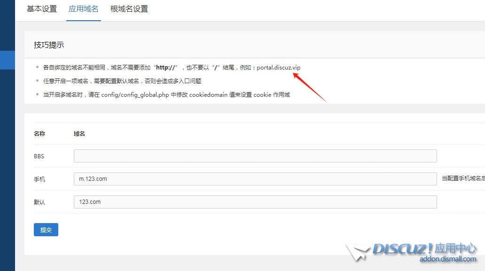Click the tip about 需要配置默认域名

122,81
